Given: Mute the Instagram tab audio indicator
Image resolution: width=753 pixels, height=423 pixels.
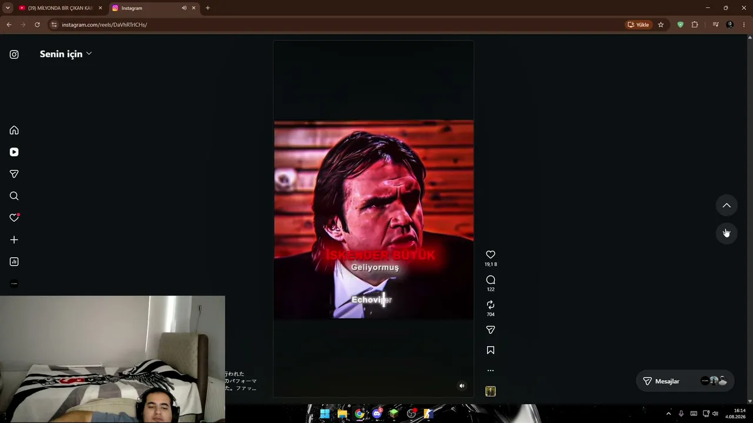Looking at the screenshot, I should pos(184,8).
